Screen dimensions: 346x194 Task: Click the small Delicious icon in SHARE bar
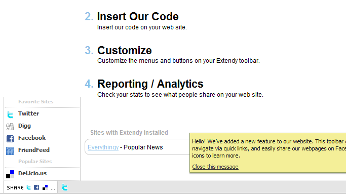coord(45,187)
